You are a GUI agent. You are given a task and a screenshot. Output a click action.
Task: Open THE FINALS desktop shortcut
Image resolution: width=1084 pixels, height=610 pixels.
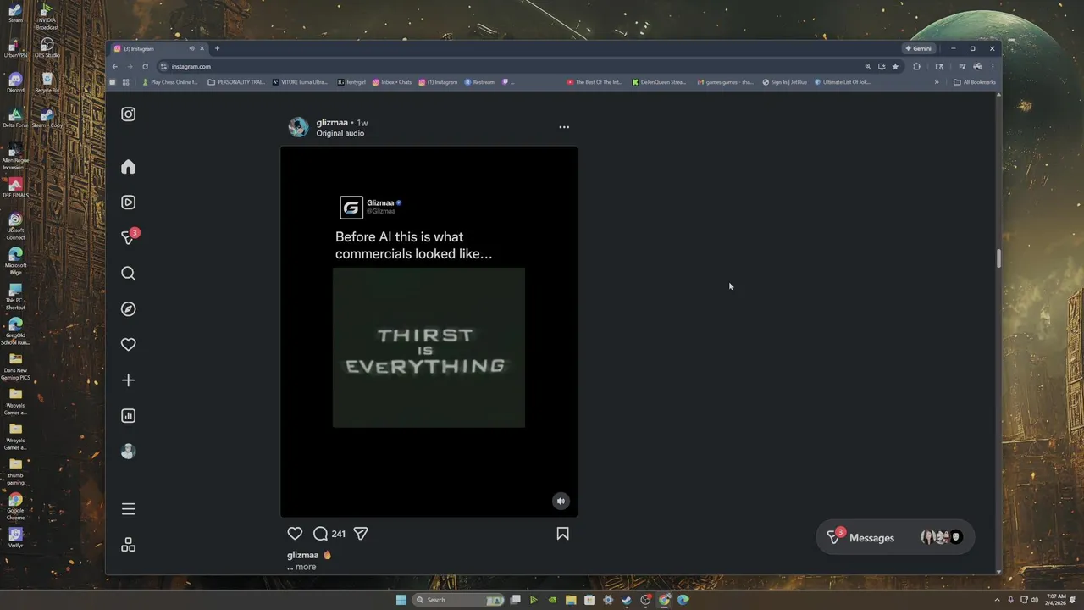click(15, 187)
